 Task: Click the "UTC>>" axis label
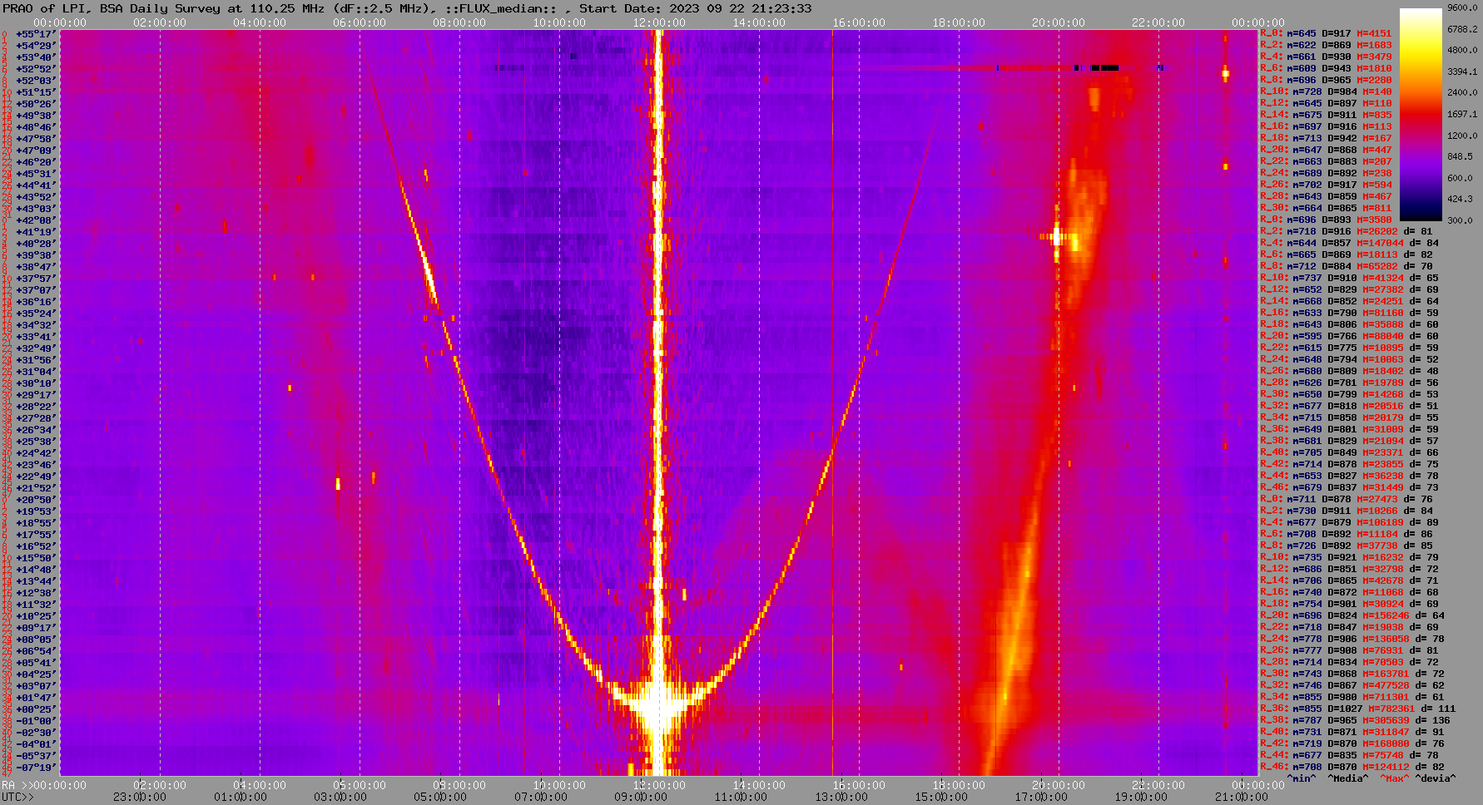[18, 797]
